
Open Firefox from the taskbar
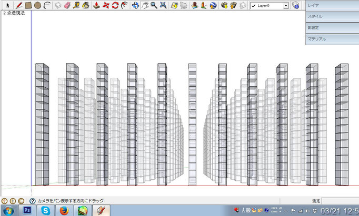click(x=64, y=210)
